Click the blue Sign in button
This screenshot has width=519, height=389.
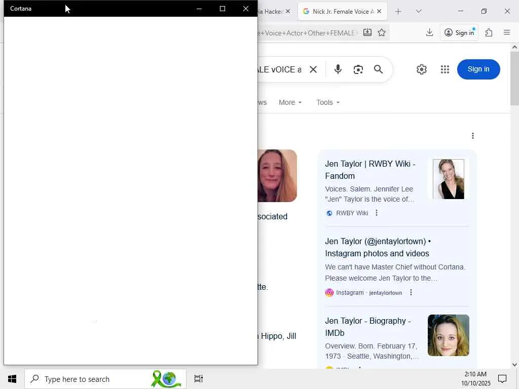pos(478,69)
